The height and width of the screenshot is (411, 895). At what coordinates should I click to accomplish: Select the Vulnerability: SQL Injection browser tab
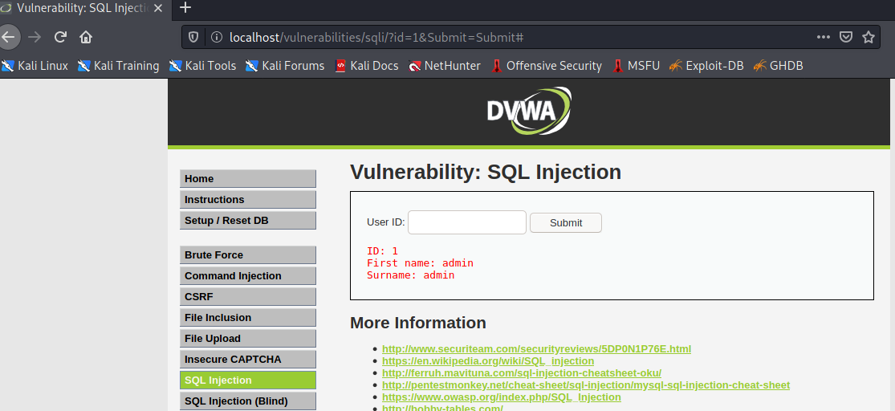click(x=84, y=8)
